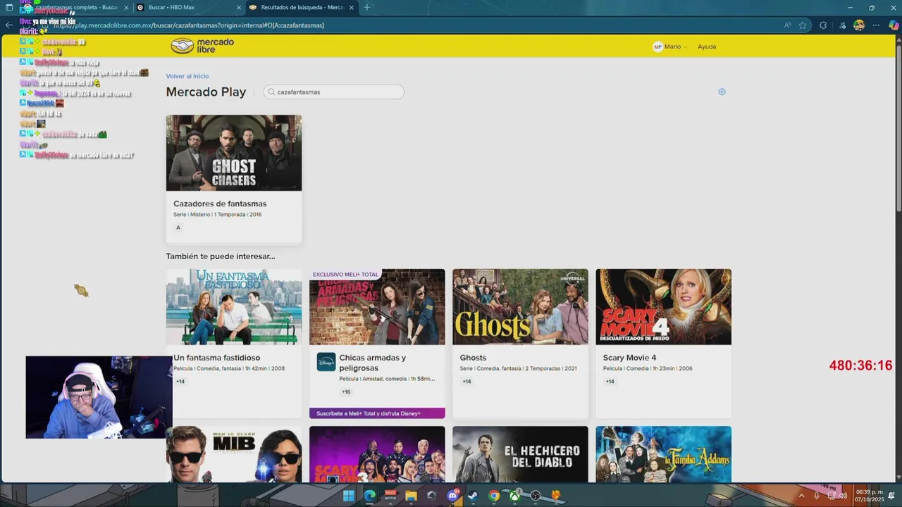The height and width of the screenshot is (507, 902).
Task: Open the Un fantasma fastidioso title link
Action: pyautogui.click(x=216, y=358)
